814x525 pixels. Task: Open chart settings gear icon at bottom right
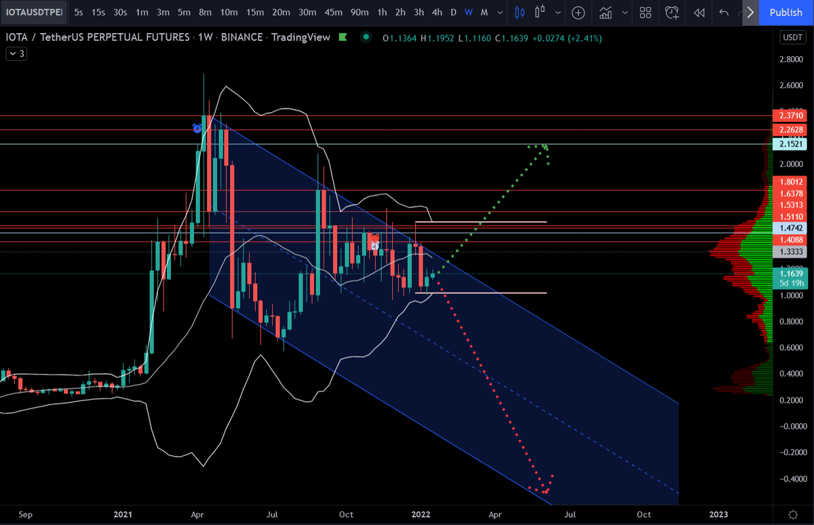(792, 514)
